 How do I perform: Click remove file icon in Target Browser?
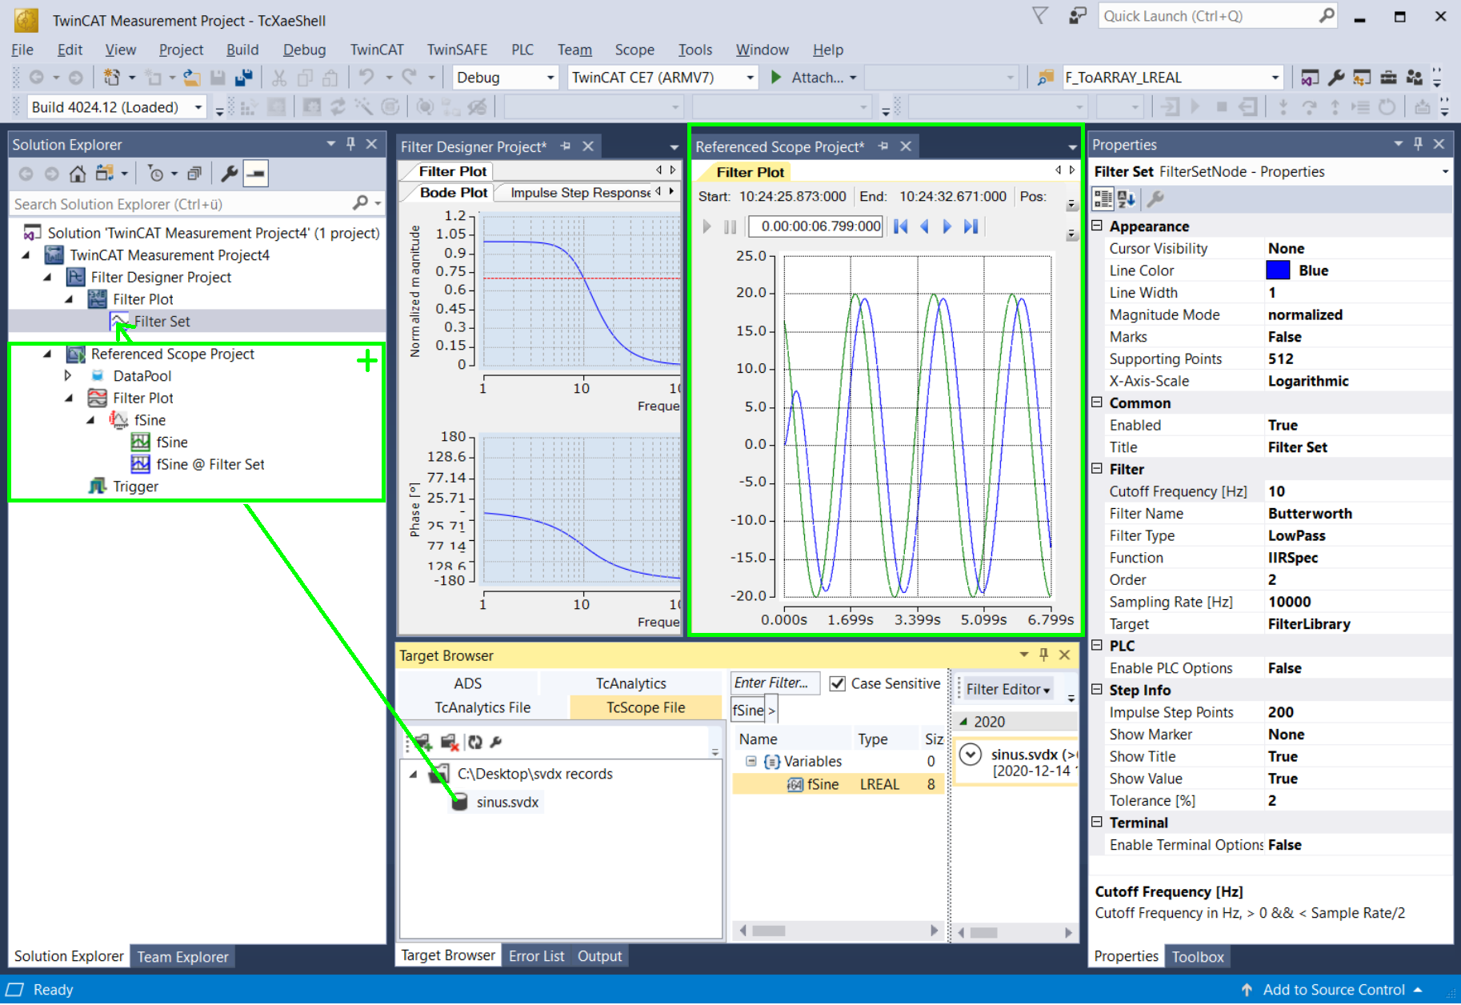(450, 743)
